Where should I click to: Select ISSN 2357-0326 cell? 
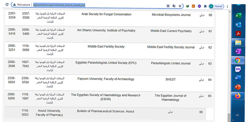click(x=26, y=16)
